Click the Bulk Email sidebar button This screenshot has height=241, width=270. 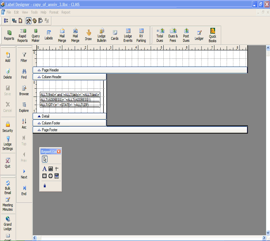[8, 187]
